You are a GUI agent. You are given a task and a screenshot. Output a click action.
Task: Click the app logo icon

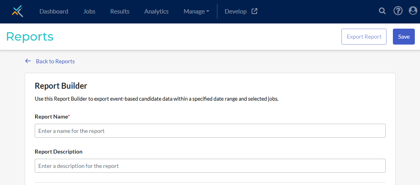pos(18,11)
